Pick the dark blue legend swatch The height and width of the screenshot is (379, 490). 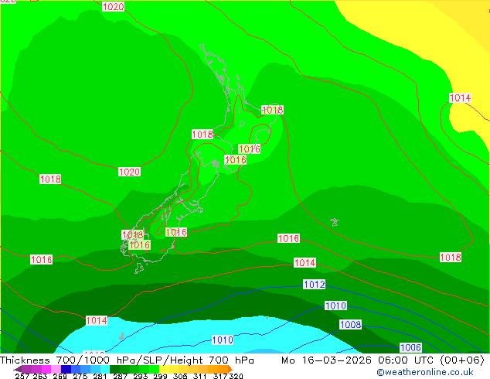click(x=66, y=369)
